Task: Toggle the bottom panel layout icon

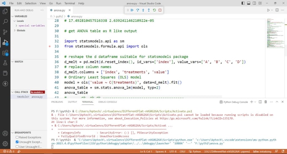Action: (x=249, y=3)
